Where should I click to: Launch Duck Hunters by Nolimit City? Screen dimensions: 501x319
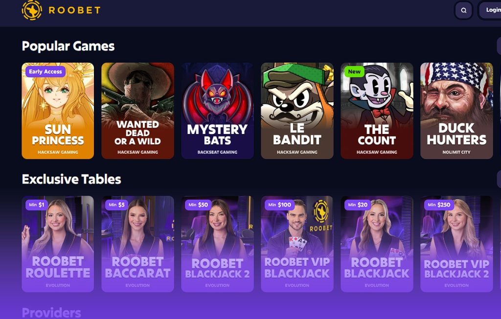[456, 111]
